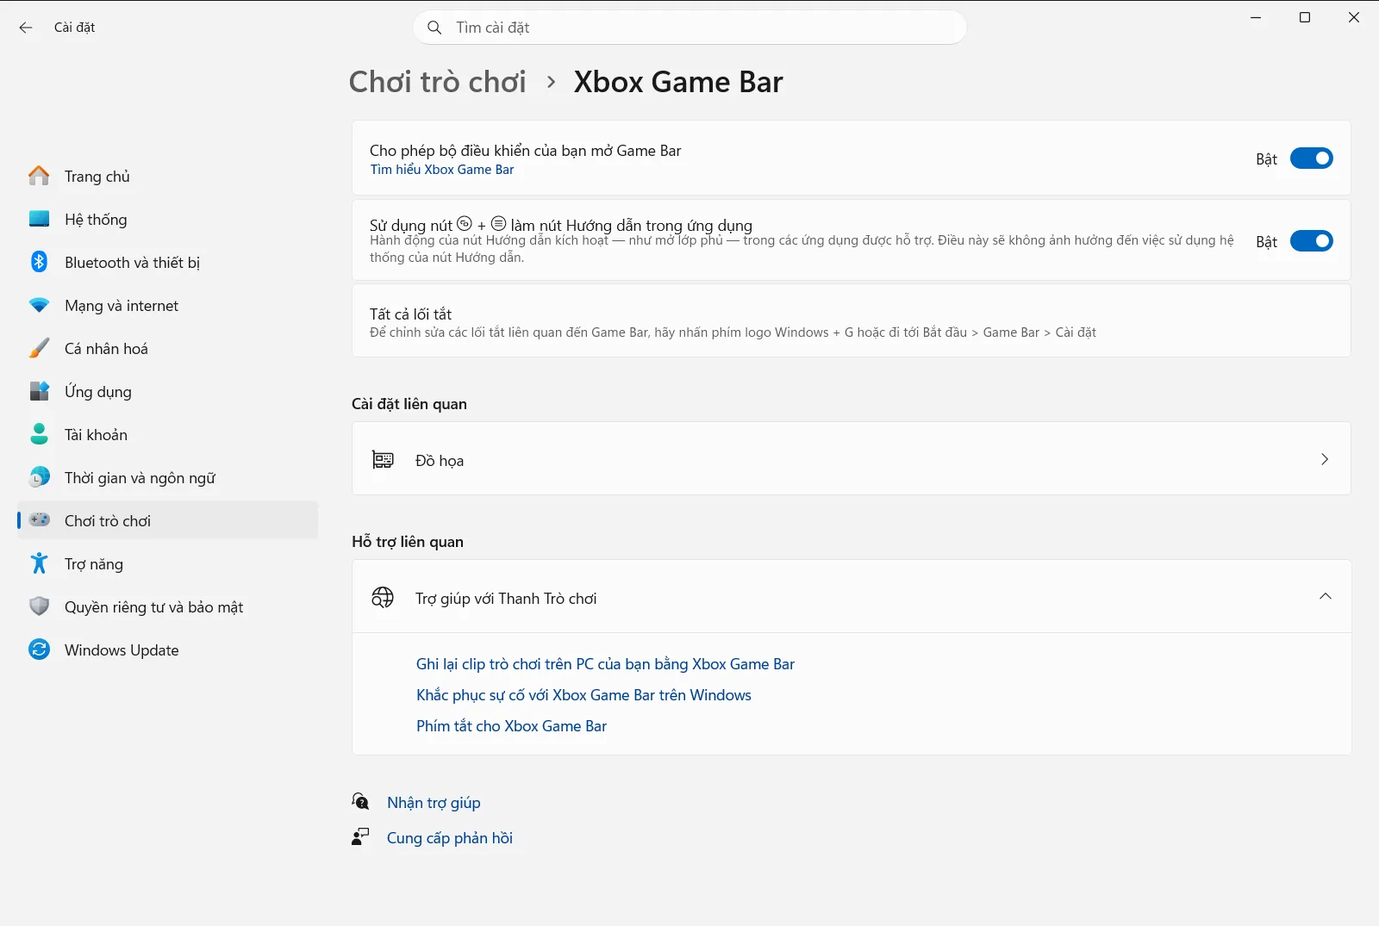Go to Hệ thống settings
This screenshot has height=926, width=1379.
[167, 219]
